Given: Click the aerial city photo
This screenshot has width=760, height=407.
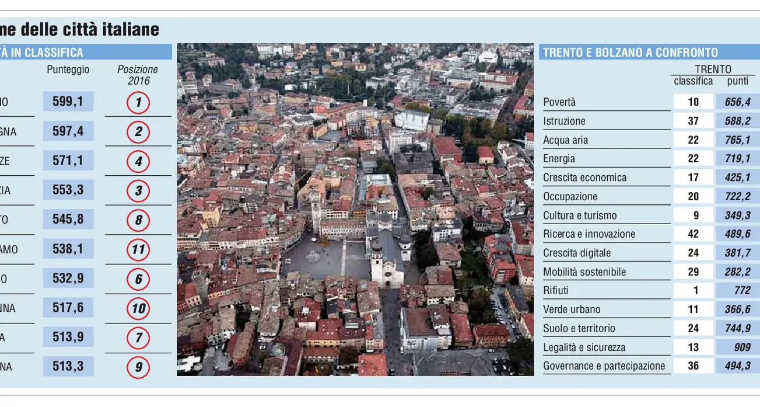Looking at the screenshot, I should 355,210.
